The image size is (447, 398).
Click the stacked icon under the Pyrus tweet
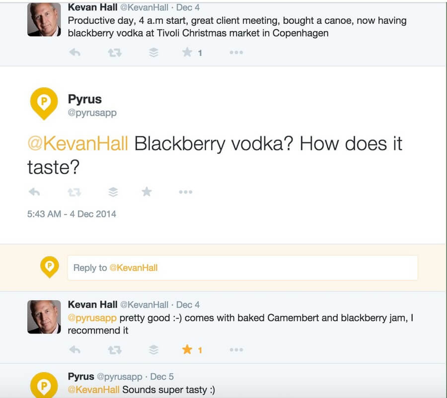(x=113, y=192)
